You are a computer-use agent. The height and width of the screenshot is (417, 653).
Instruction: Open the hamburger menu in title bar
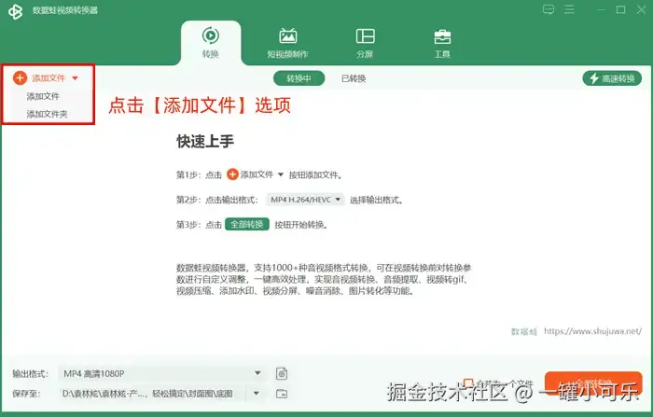click(x=569, y=9)
